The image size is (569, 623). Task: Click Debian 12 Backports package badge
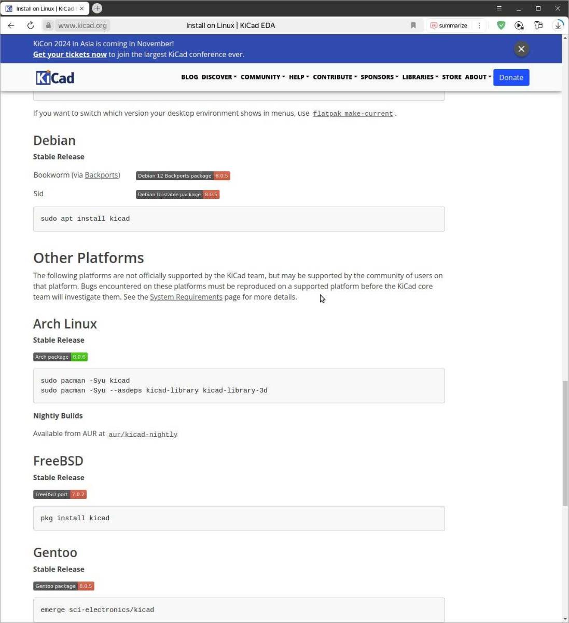(x=183, y=175)
